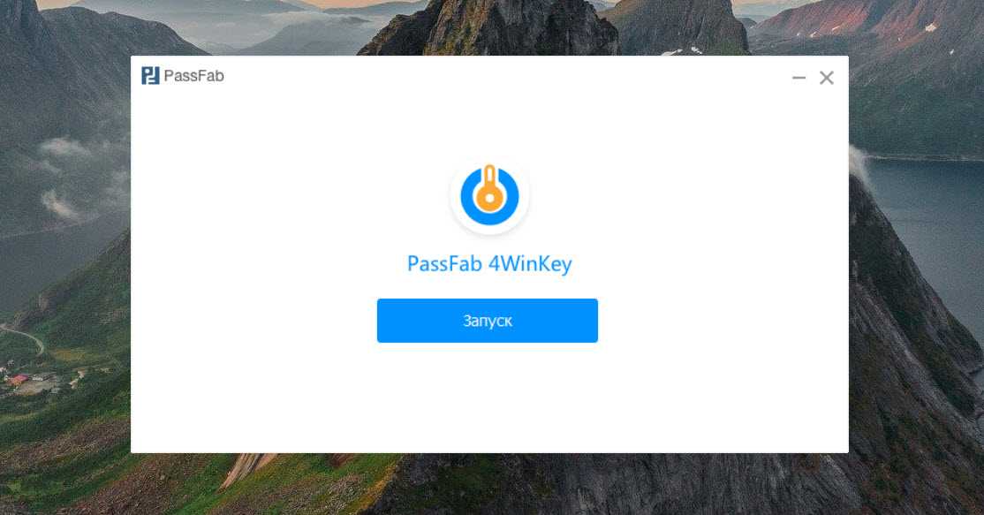
Task: Click the Запуск label text on the button
Action: (488, 322)
